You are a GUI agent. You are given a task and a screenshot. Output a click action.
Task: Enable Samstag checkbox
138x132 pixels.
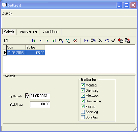tap(83, 112)
